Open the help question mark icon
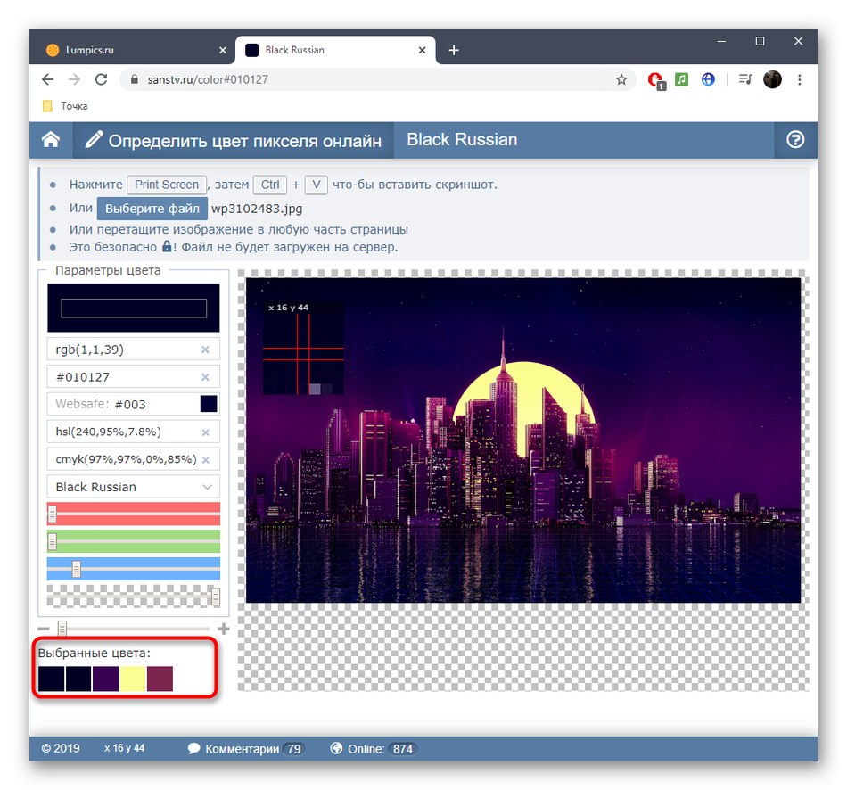847x790 pixels. tap(795, 140)
